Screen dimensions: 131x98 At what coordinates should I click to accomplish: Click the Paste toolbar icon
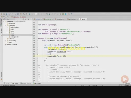[x=21, y=14]
